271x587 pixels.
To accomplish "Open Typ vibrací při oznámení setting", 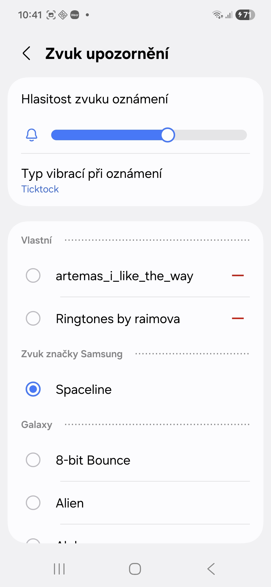I will pos(92,174).
